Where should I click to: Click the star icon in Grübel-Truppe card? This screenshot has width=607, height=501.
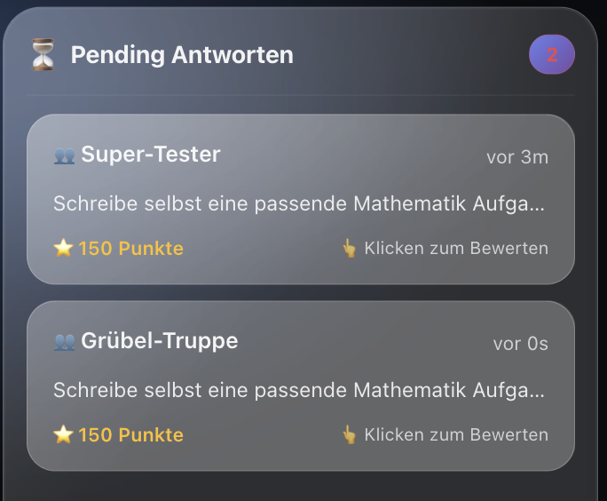(x=63, y=434)
